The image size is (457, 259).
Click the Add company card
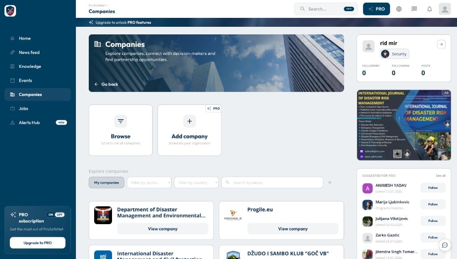pyautogui.click(x=189, y=130)
